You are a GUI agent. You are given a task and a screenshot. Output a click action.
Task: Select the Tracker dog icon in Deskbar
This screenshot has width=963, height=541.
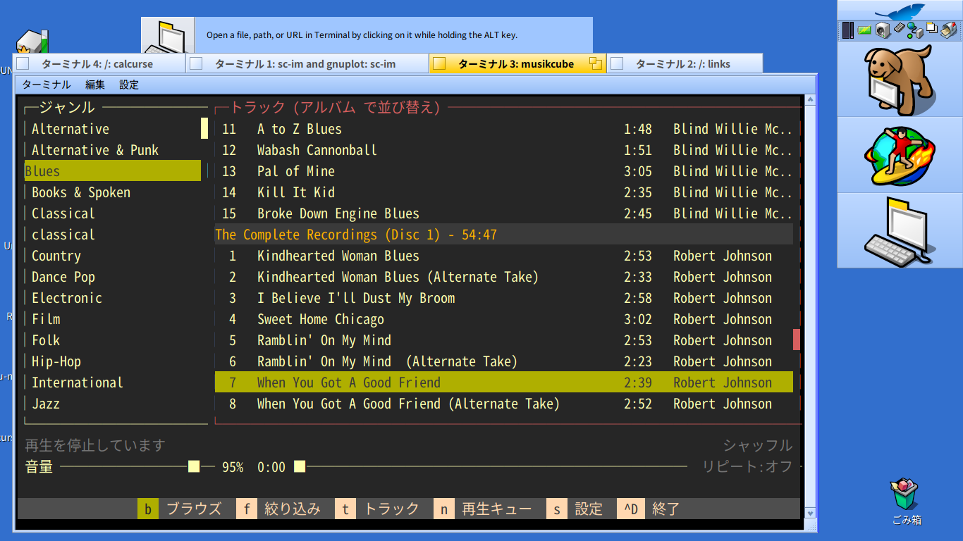[x=900, y=79]
